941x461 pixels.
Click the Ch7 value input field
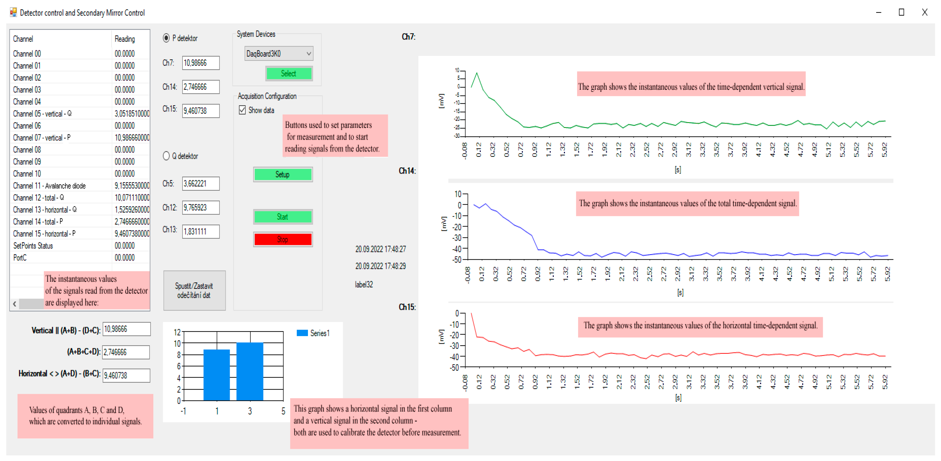[x=201, y=63]
